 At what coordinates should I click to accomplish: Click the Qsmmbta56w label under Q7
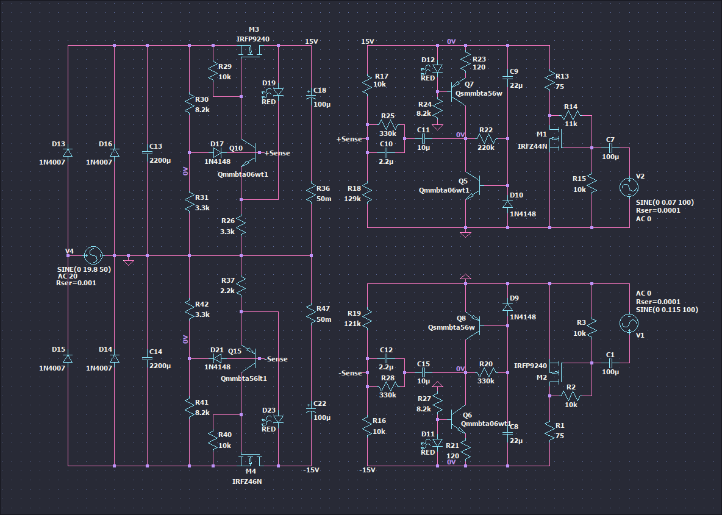point(479,93)
